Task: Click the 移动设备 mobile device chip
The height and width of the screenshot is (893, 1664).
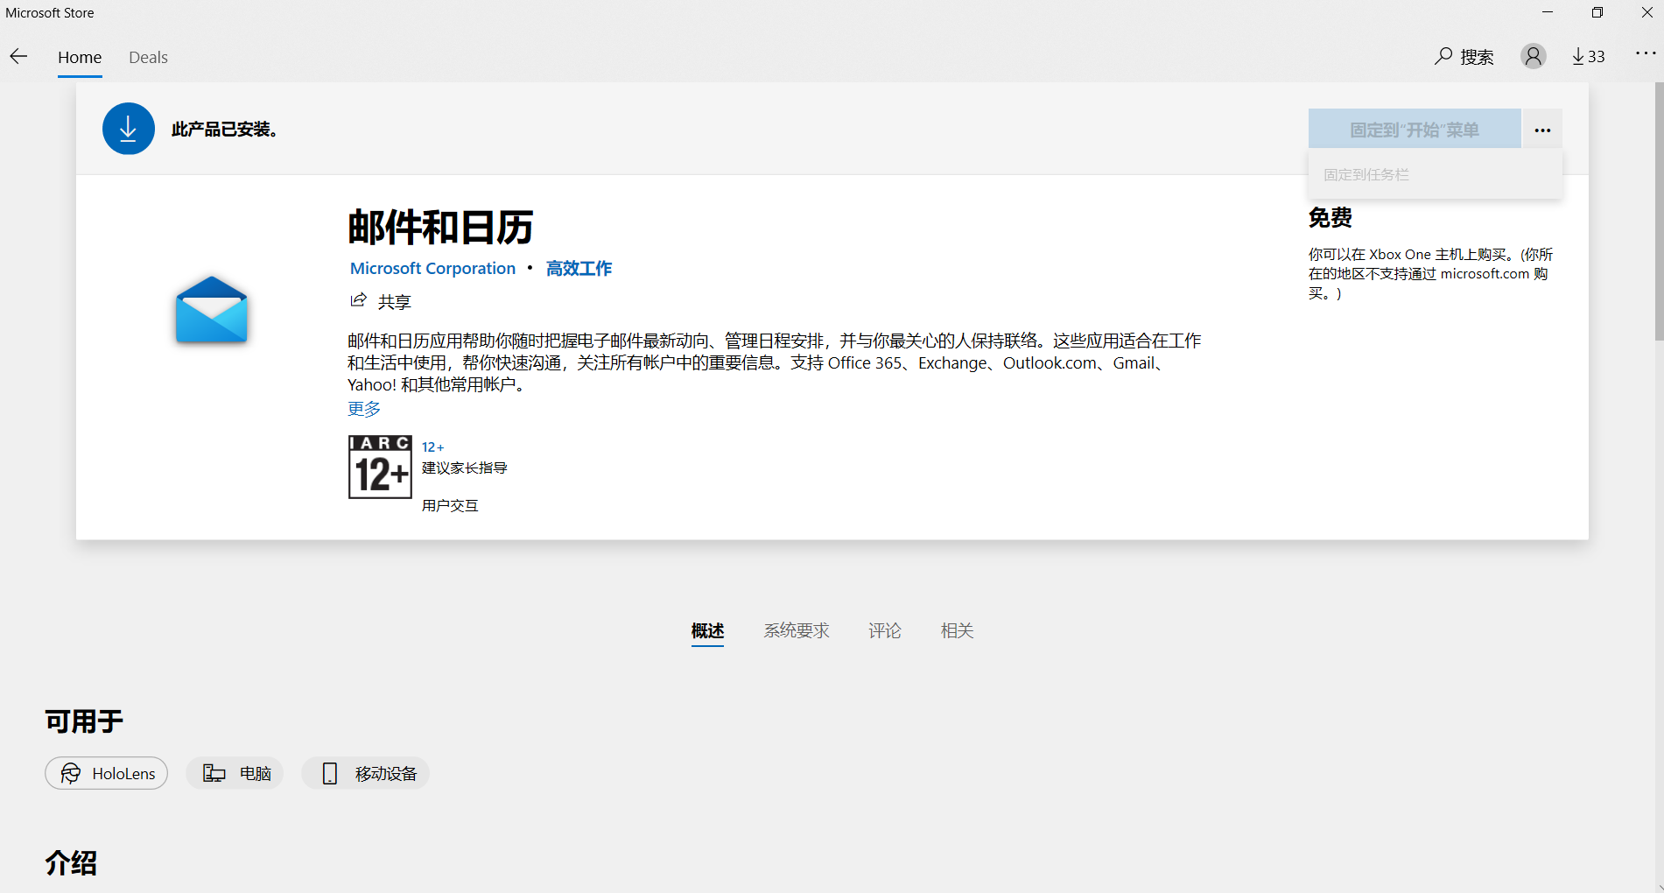Action: [366, 773]
